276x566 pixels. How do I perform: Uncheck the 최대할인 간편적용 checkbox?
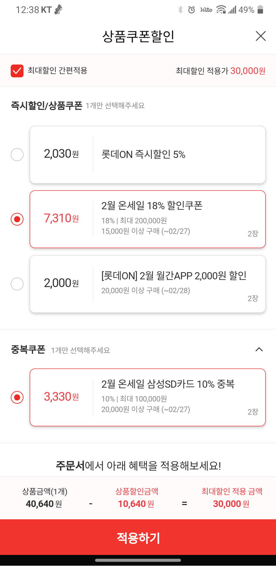point(17,71)
